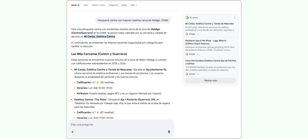
Task: Click the microphone voice input icon
Action: pos(169,132)
